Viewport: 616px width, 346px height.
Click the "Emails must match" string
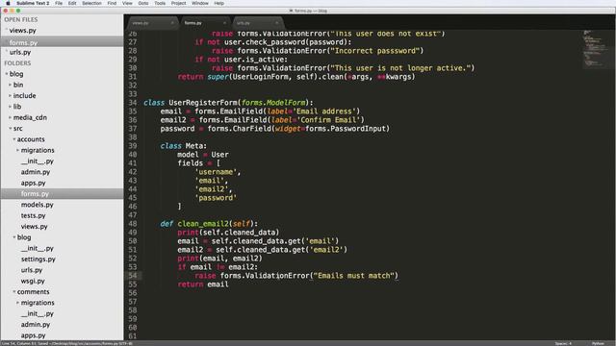[355, 276]
